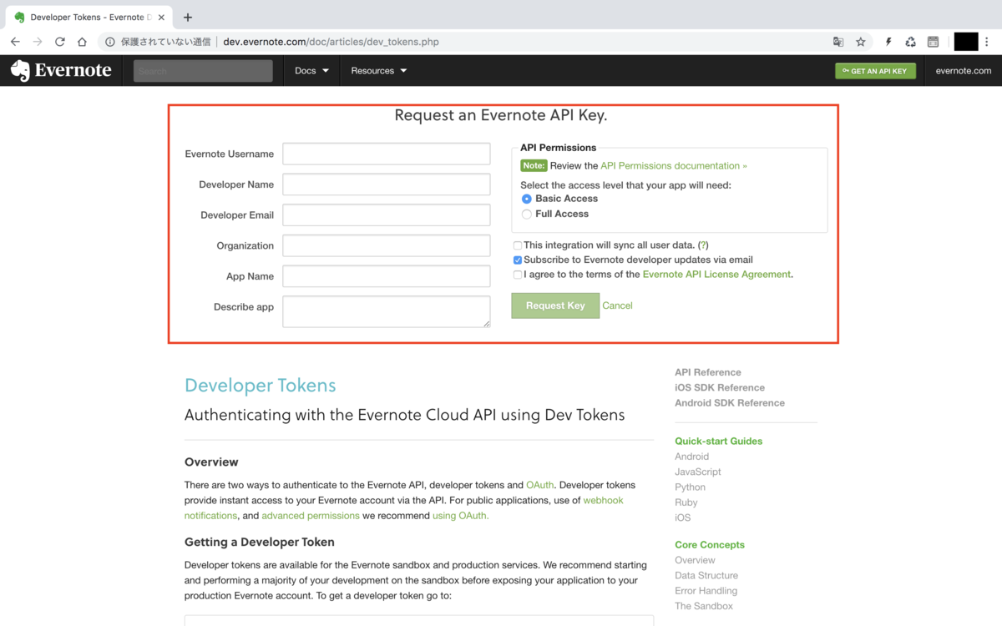The height and width of the screenshot is (626, 1002).
Task: Open Error Handling sidebar link
Action: click(706, 591)
